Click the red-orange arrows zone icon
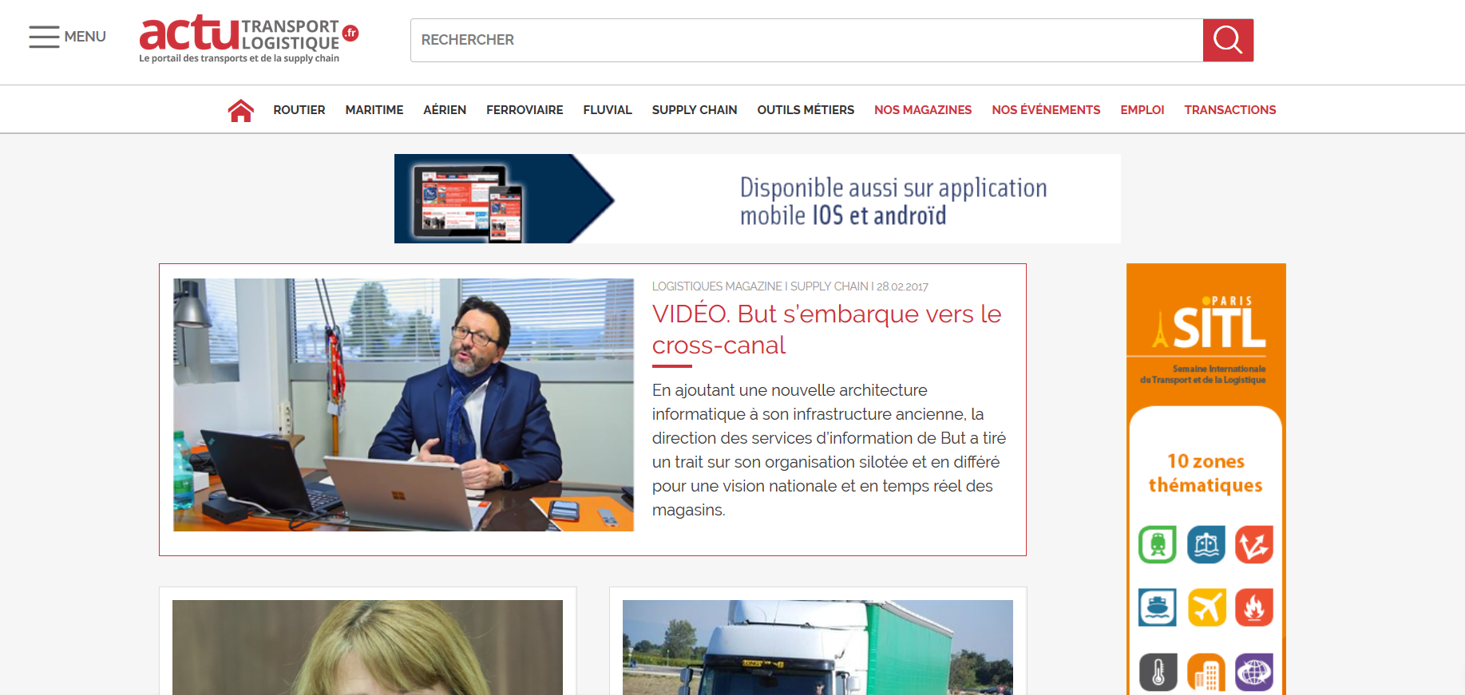Screen dimensions: 1465x695 tap(1254, 545)
